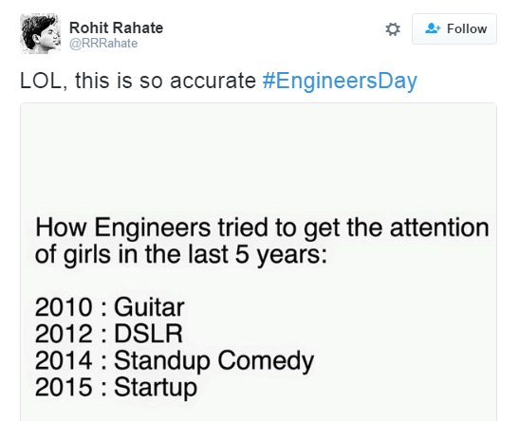Open the #EngineersDay hashtag link
The height and width of the screenshot is (421, 519).
click(x=340, y=81)
